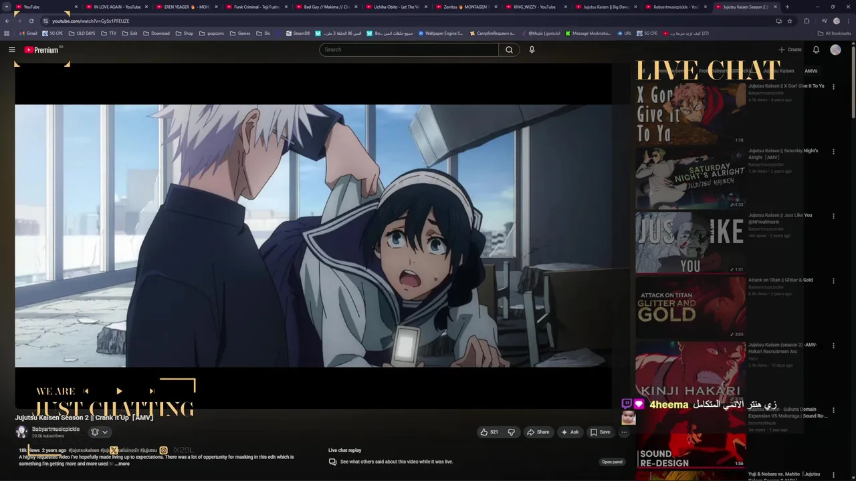Click the search magnifier button
Viewport: 856px width, 481px height.
click(x=509, y=49)
